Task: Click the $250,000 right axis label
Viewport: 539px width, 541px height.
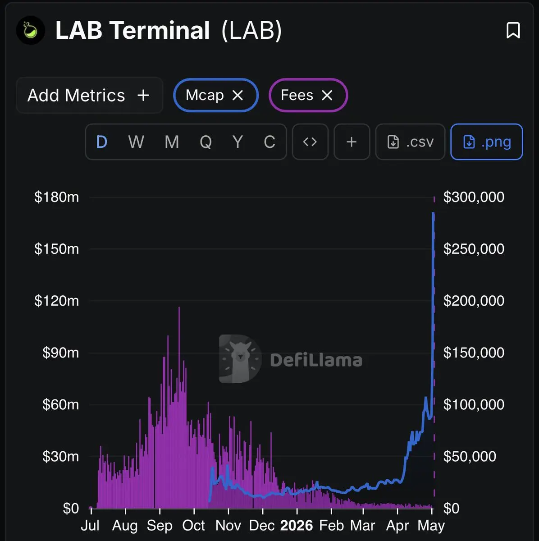Action: 474,249
